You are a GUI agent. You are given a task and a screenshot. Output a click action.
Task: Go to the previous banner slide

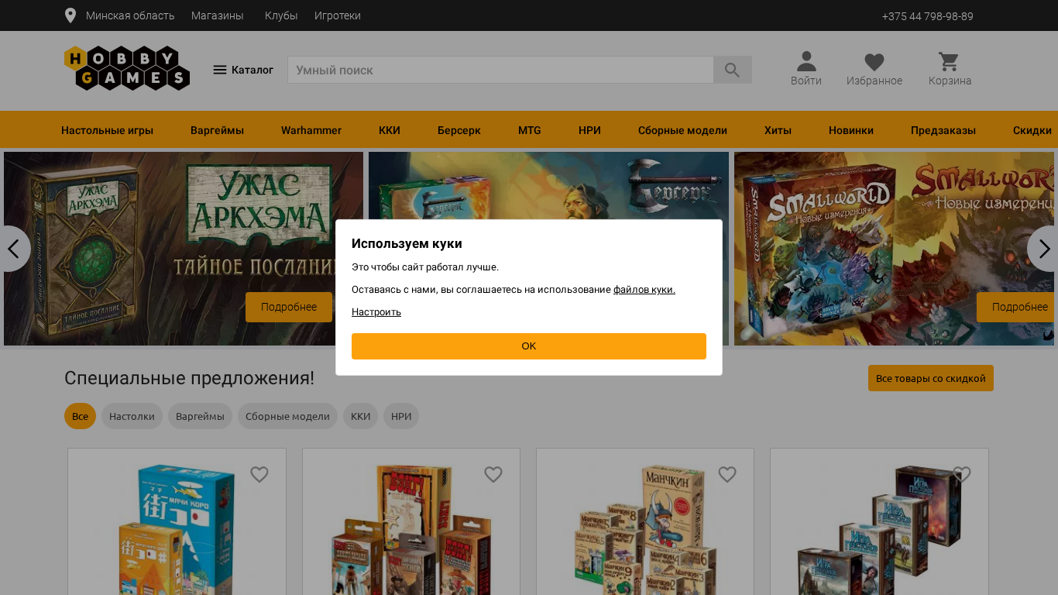click(x=13, y=249)
